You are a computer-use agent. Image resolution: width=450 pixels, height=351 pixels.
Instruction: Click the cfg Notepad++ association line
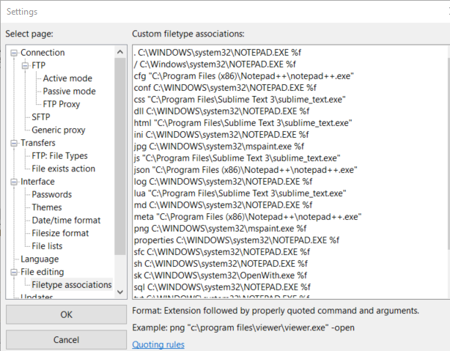tap(243, 76)
